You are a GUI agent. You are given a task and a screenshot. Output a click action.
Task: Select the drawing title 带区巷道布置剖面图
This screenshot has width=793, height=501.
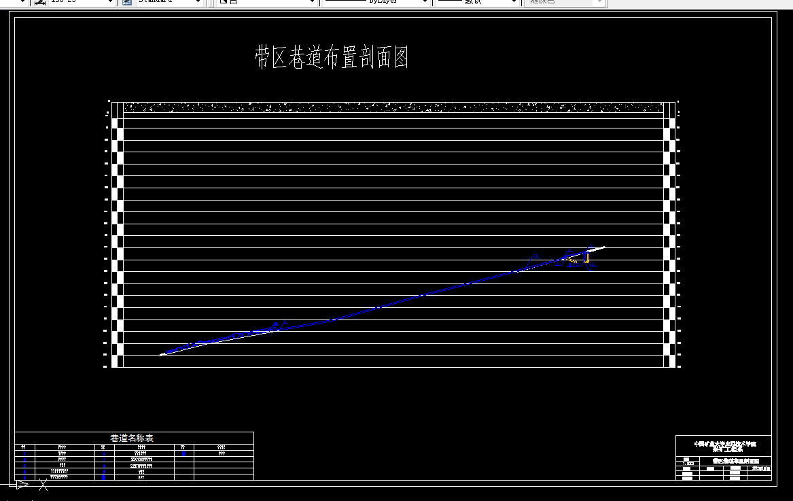[332, 57]
